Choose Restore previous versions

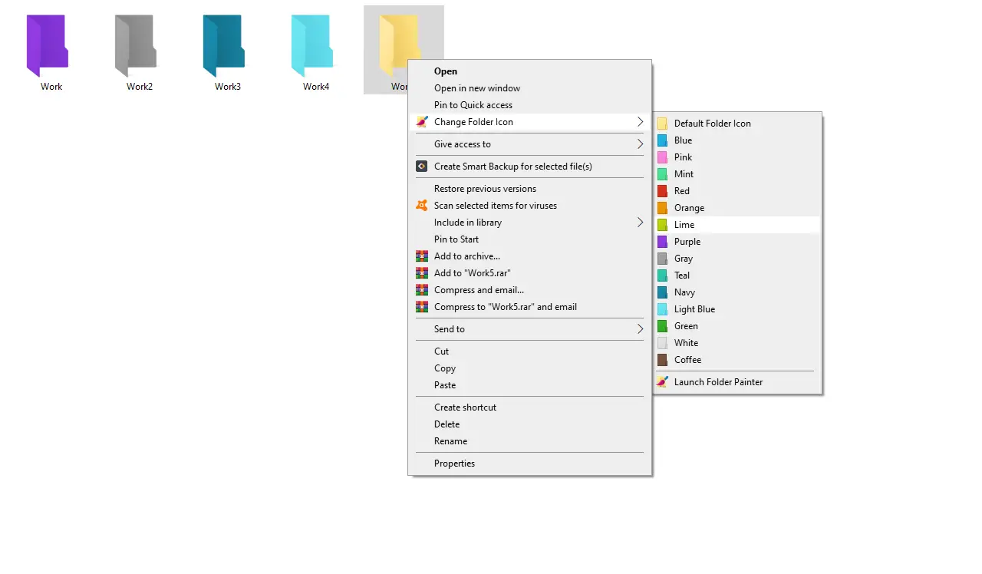click(x=530, y=189)
